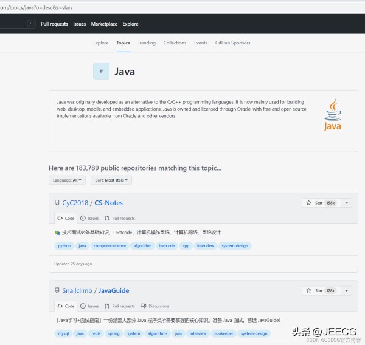The height and width of the screenshot is (345, 365).
Task: Click the jvm topic tag
Action: coord(178,333)
